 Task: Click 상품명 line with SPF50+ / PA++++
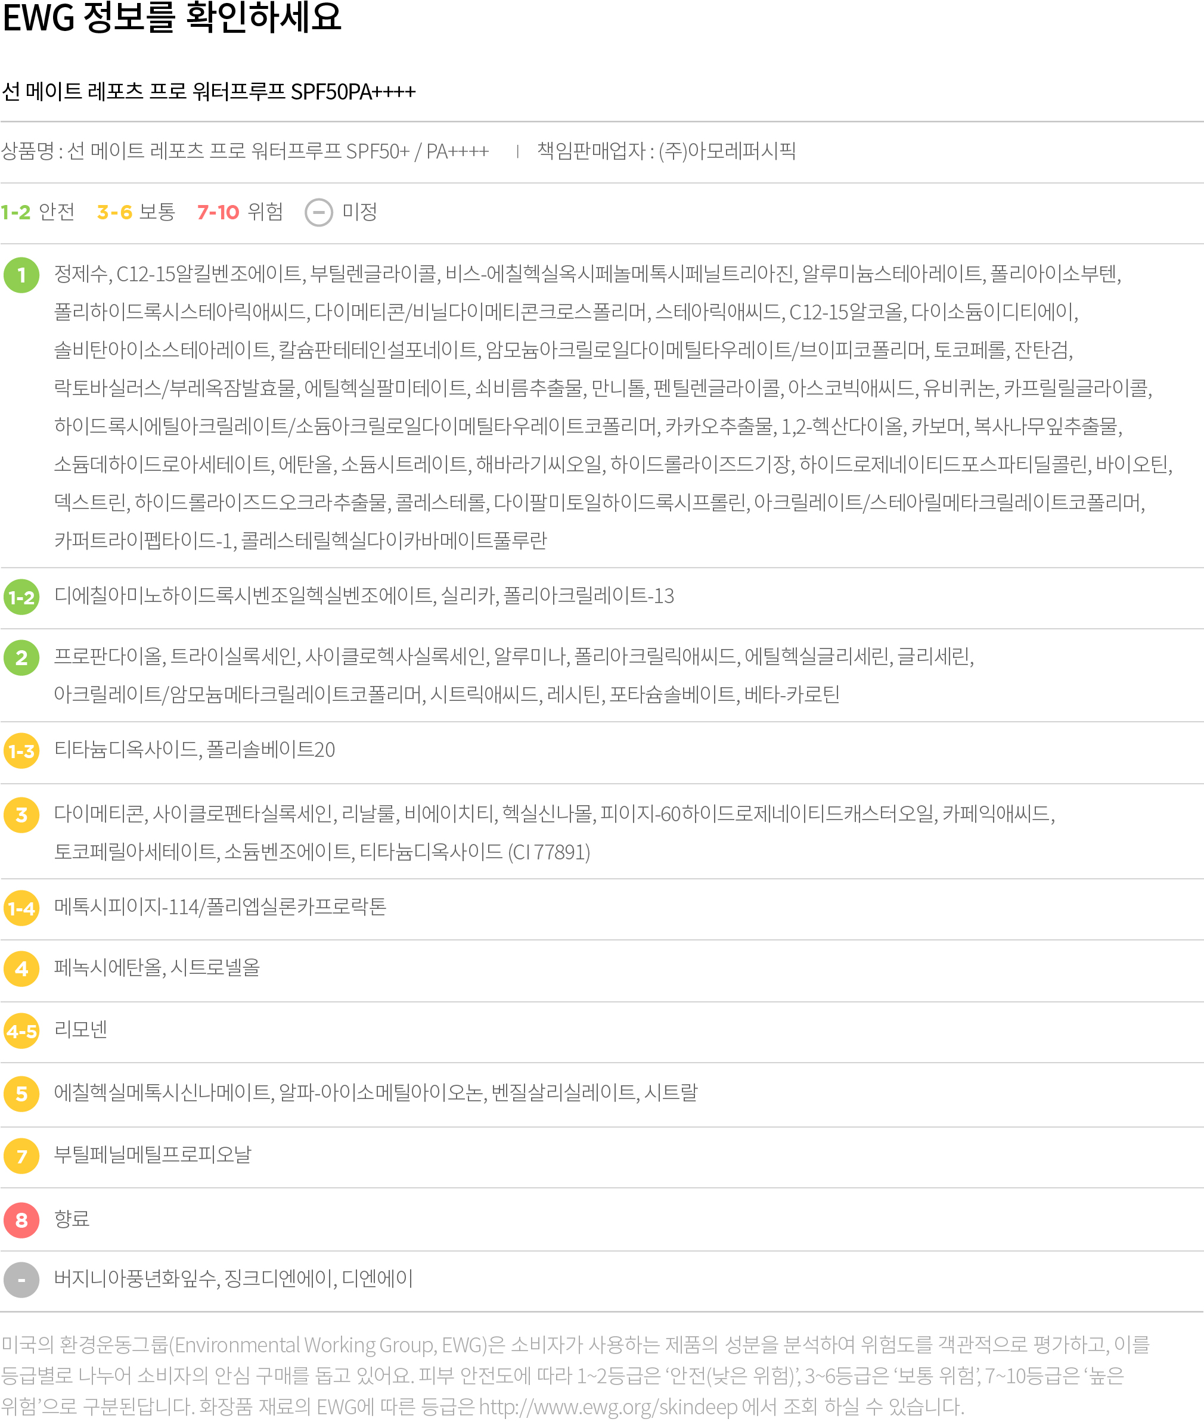245,151
